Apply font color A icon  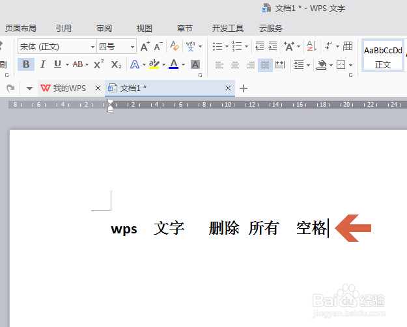coord(174,64)
